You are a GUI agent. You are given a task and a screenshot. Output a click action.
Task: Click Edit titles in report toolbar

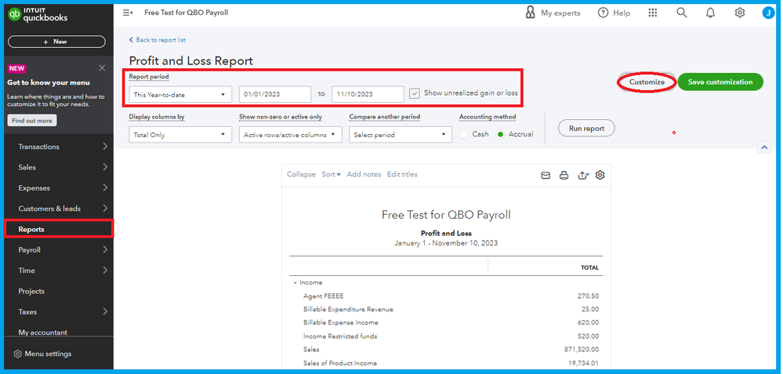coord(402,174)
